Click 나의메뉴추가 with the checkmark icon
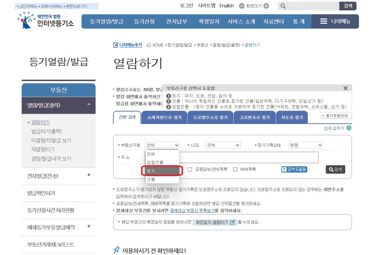Screen dimensions: 384x255 pyautogui.click(x=128, y=45)
